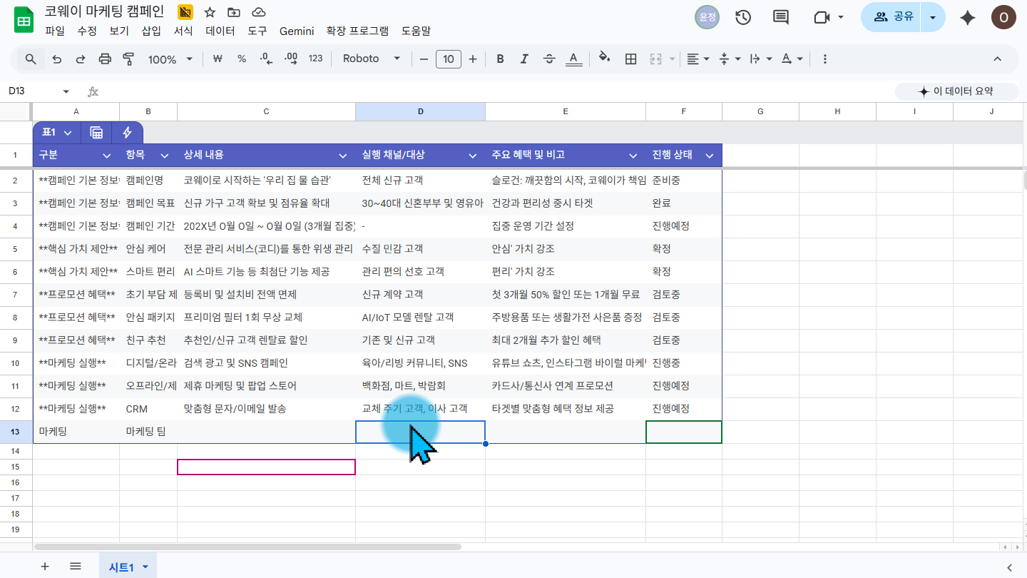The width and height of the screenshot is (1027, 578).
Task: Click the table lightning bolt icon
Action: (127, 133)
